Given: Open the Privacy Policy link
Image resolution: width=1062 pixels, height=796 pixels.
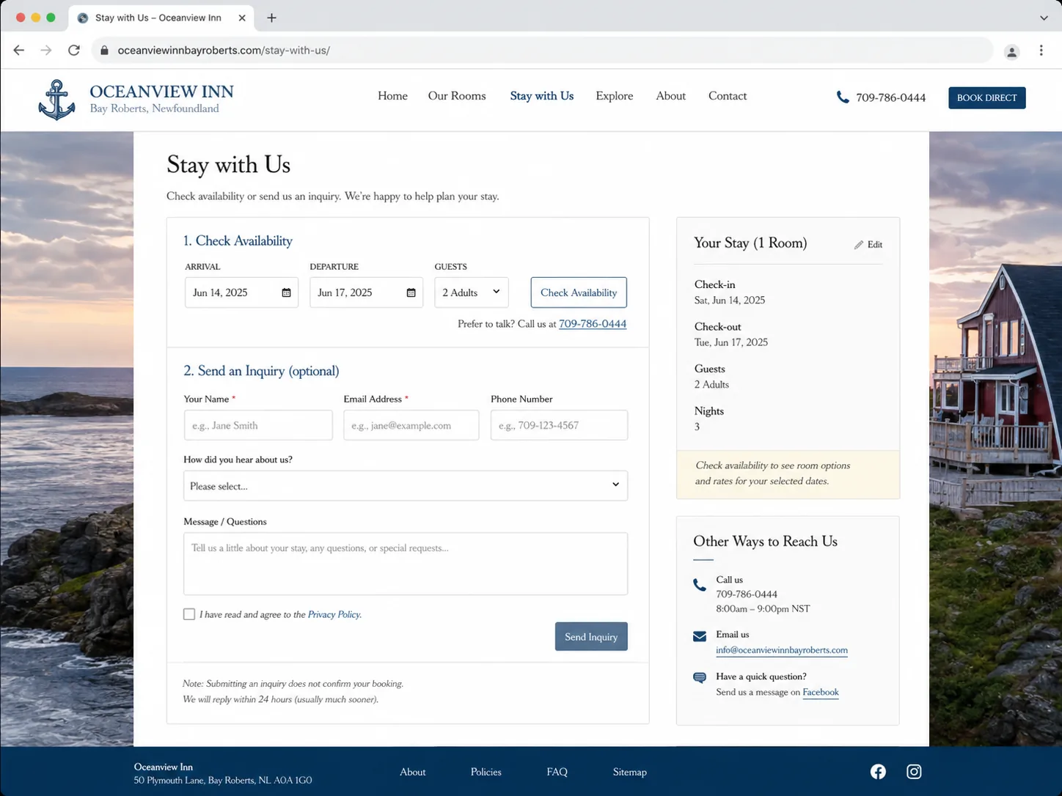Looking at the screenshot, I should 334,614.
